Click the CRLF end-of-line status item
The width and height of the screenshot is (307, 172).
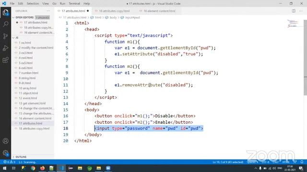tap(275, 162)
